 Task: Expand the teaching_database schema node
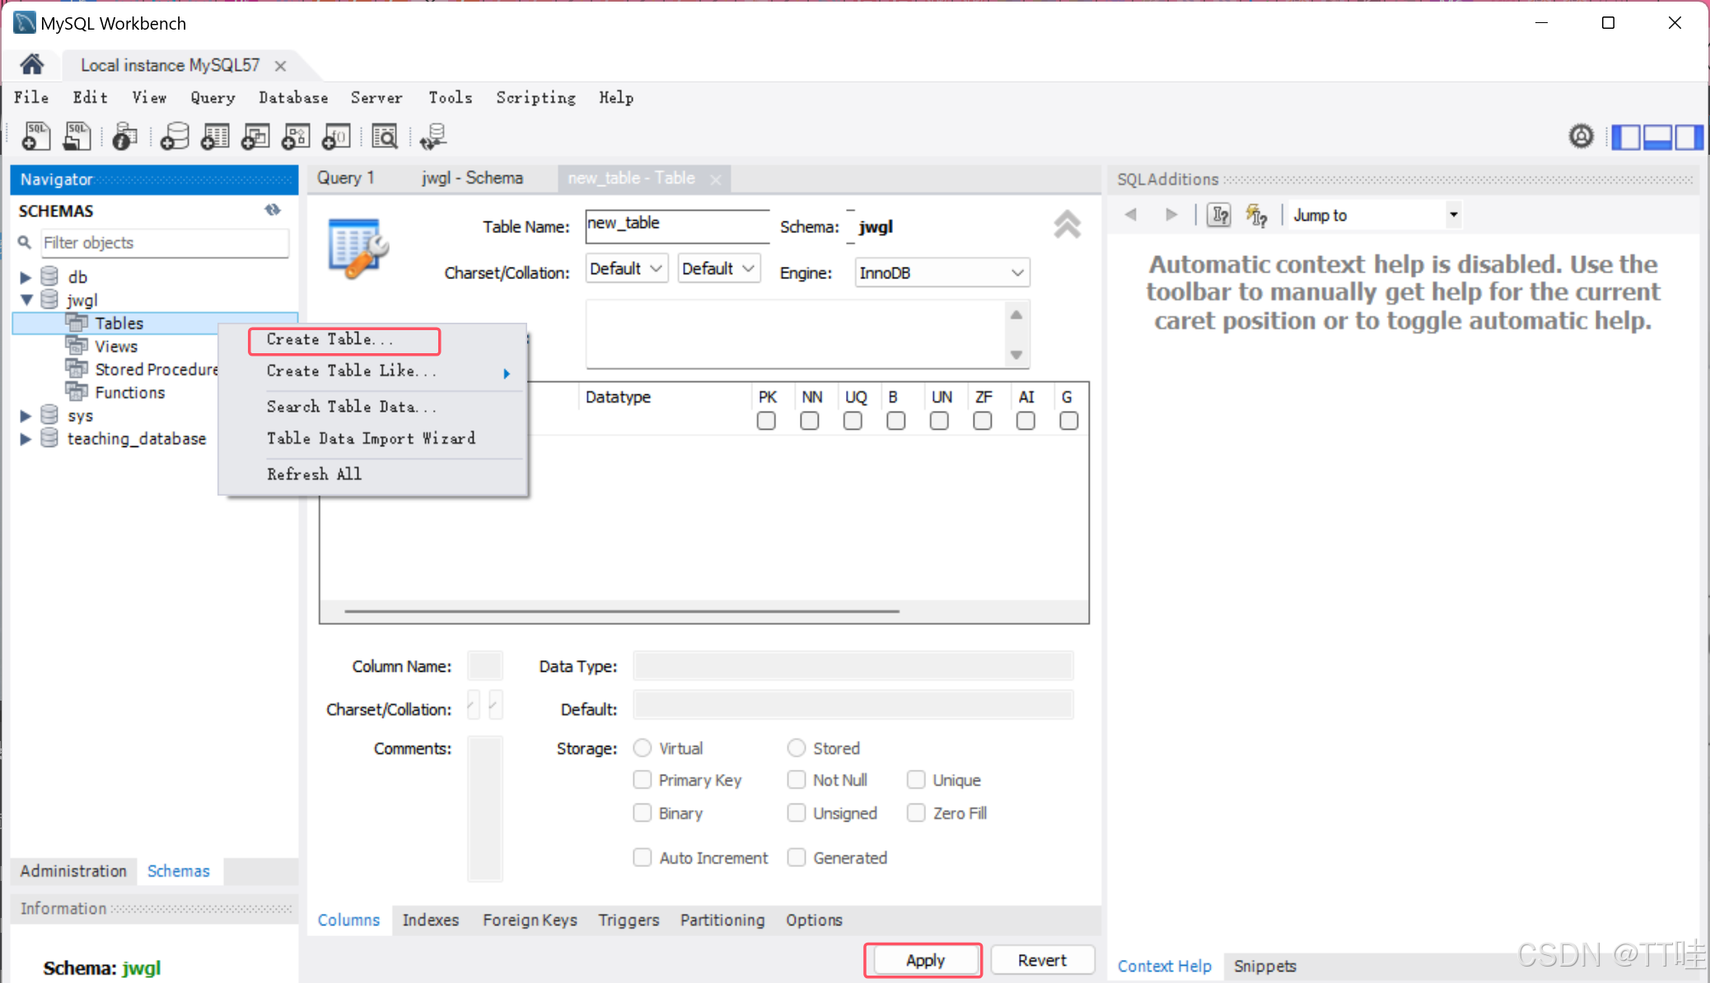coord(26,439)
